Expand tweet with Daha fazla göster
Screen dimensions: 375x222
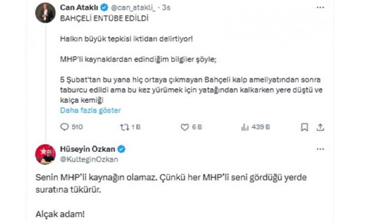click(91, 110)
